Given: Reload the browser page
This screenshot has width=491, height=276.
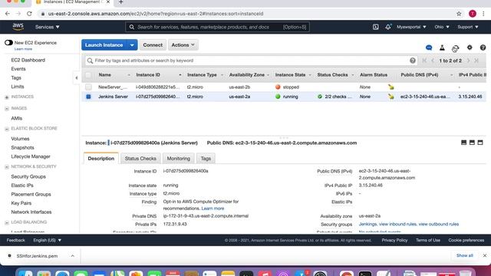Looking at the screenshot, I should point(29,14).
